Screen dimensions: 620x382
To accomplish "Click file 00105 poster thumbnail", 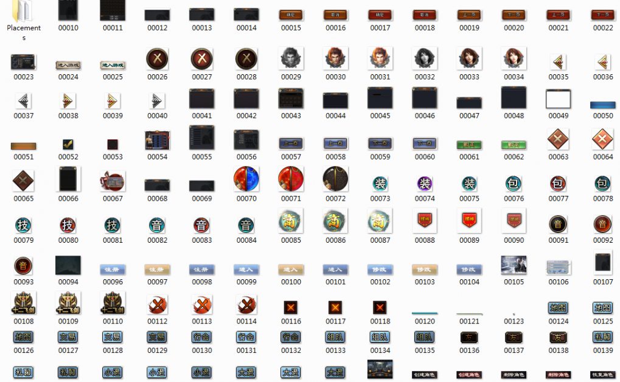I will [514, 265].
